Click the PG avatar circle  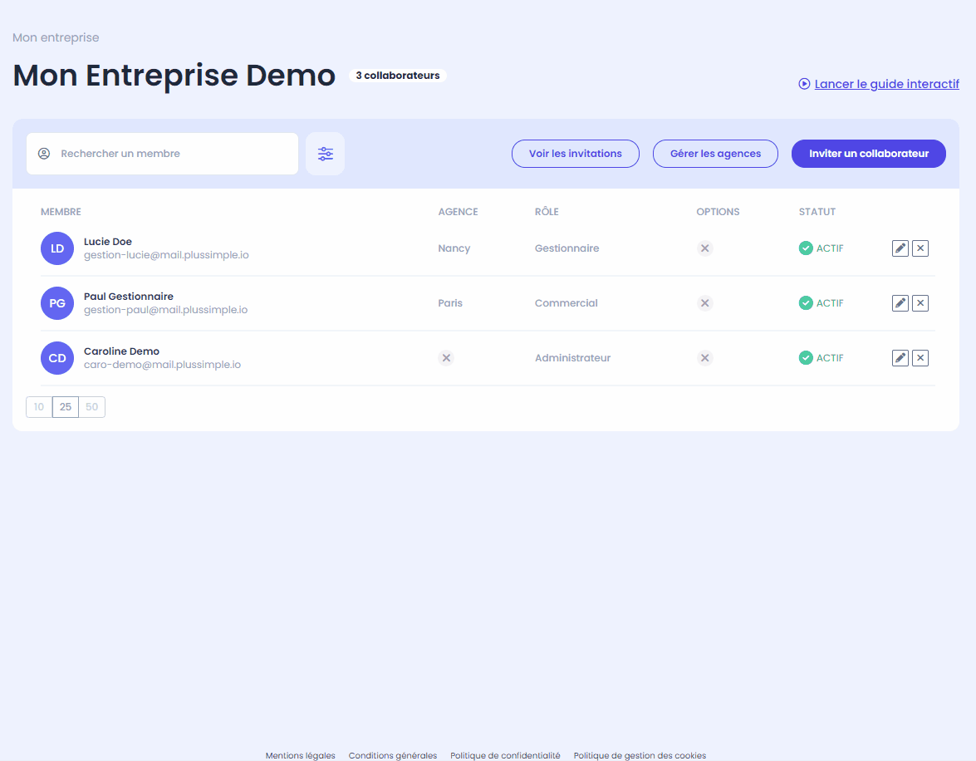(57, 303)
